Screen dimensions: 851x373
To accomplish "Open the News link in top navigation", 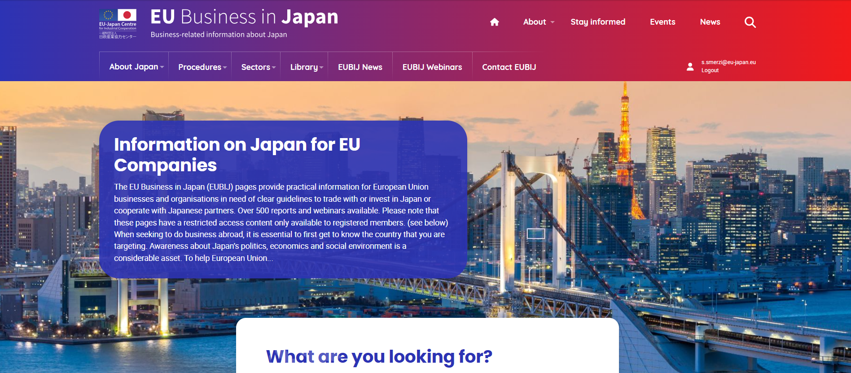I will (x=710, y=22).
